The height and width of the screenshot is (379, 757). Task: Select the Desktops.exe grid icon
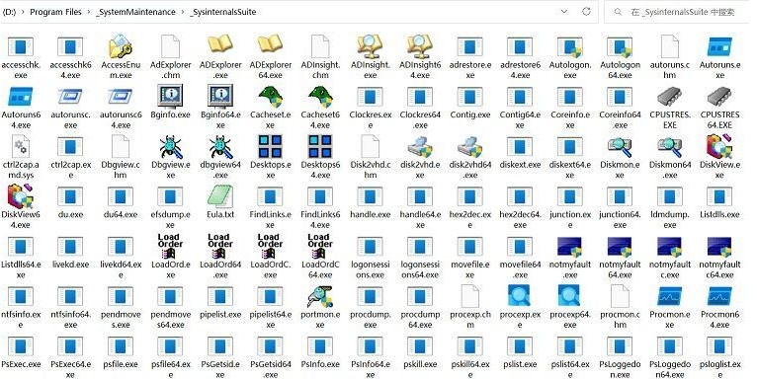(x=271, y=147)
